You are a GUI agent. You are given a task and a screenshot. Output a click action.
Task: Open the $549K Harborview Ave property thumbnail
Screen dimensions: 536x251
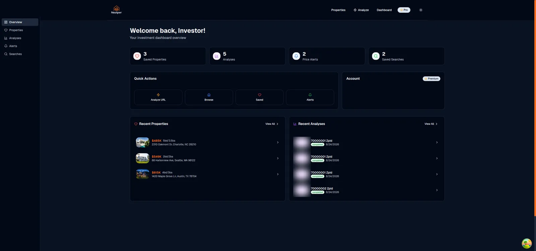(142, 158)
